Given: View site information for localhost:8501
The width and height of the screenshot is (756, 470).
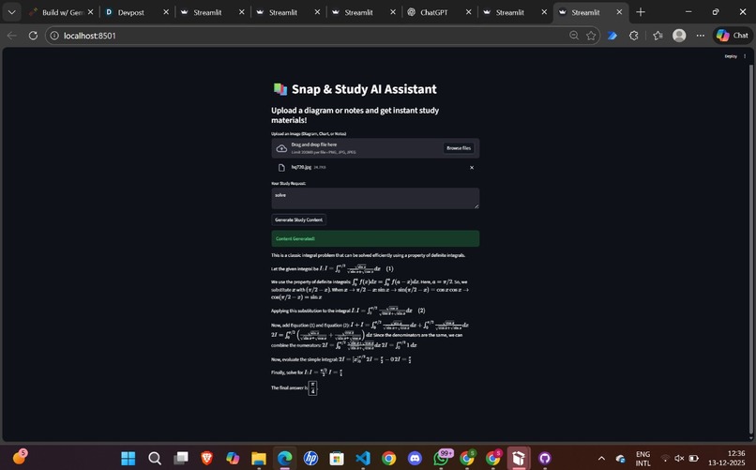Looking at the screenshot, I should [54, 36].
